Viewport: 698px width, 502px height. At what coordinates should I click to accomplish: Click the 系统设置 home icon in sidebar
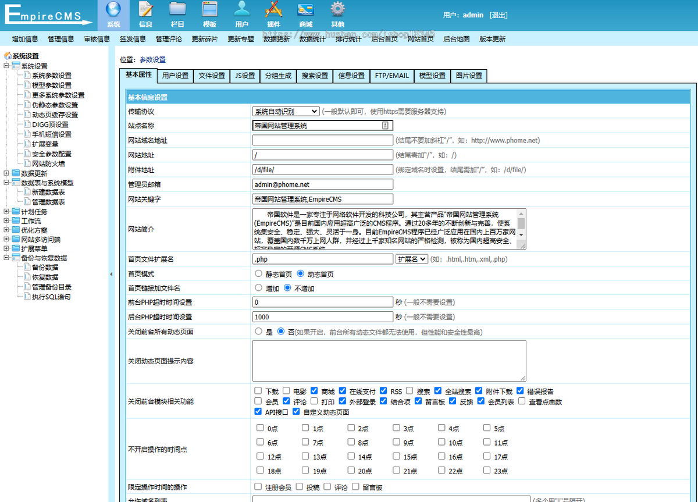pos(8,56)
